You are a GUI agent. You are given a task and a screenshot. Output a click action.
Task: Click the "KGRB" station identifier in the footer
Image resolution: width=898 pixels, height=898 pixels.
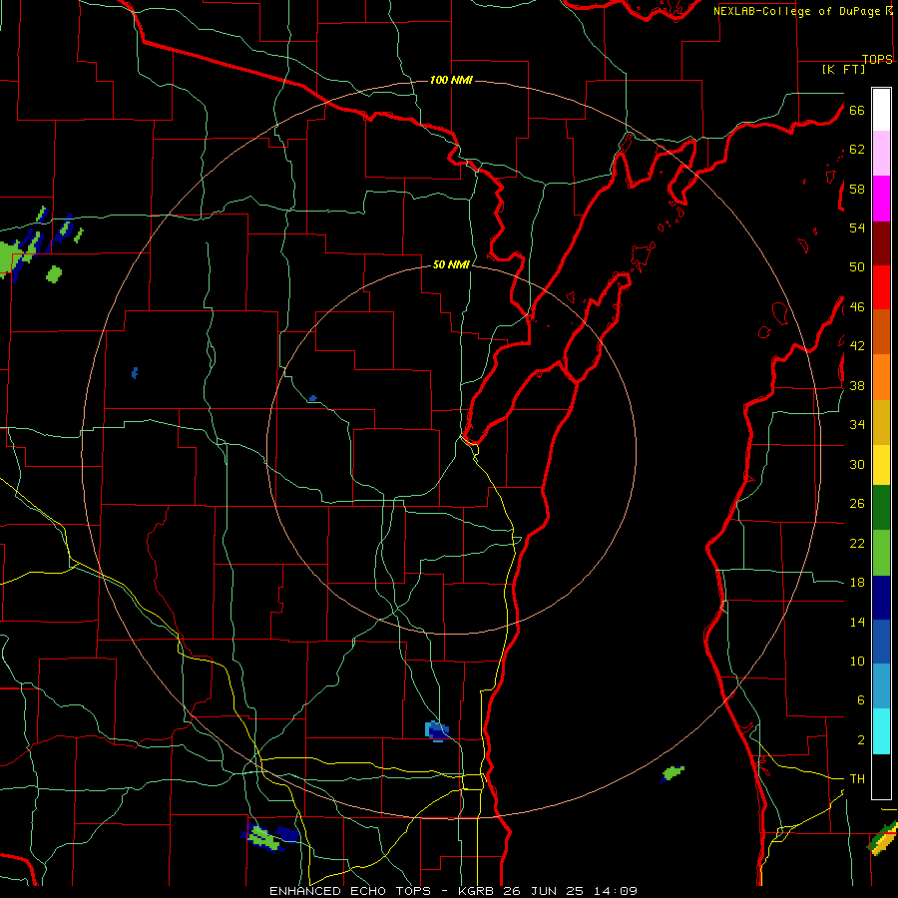coord(479,891)
